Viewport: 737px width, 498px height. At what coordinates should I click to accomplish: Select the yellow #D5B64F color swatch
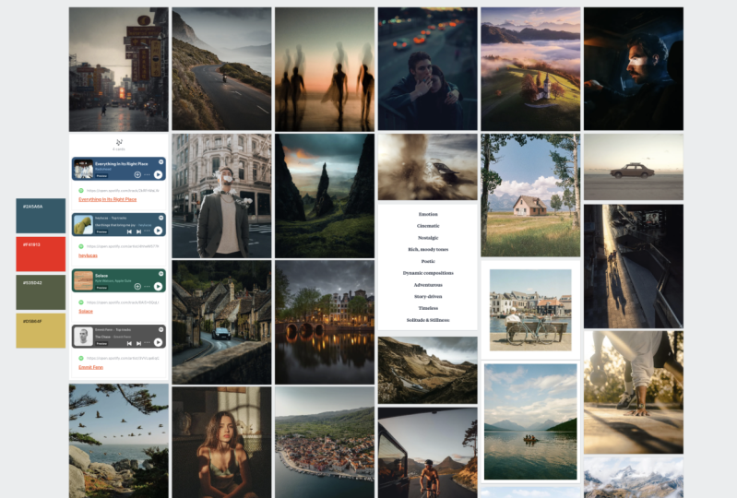[41, 331]
